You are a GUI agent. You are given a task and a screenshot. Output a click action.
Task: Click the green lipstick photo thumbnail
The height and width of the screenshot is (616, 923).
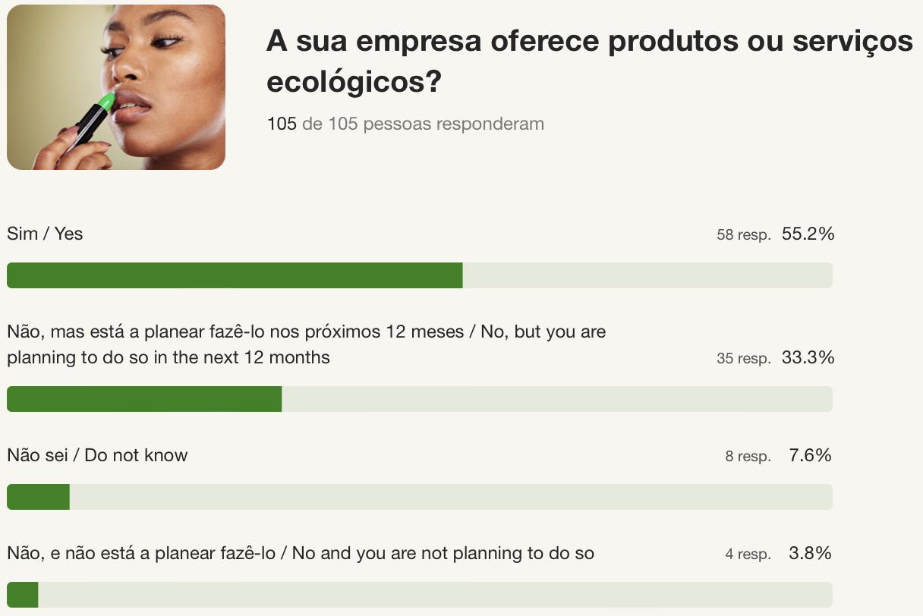(116, 87)
